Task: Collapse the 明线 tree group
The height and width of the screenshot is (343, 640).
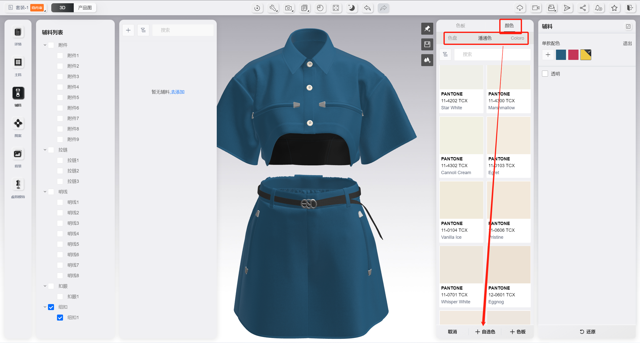Action: 45,192
